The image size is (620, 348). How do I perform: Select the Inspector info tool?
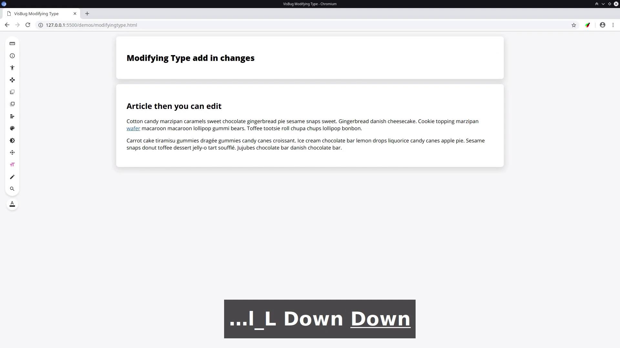tap(12, 56)
